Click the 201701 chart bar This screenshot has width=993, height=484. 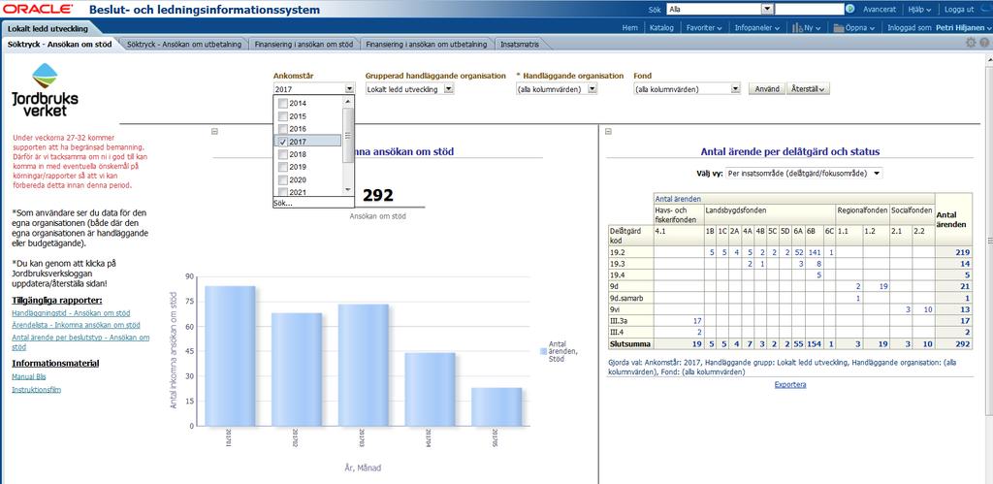click(230, 356)
